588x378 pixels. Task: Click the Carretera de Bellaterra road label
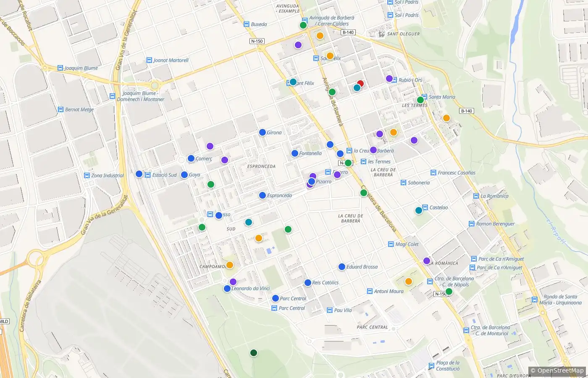30,306
